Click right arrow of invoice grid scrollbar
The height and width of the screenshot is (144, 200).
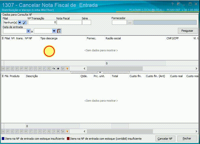[x=196, y=69]
